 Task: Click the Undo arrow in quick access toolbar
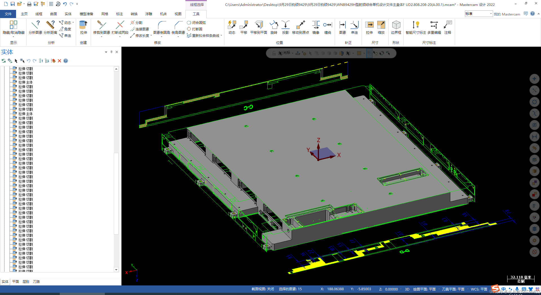65,4
